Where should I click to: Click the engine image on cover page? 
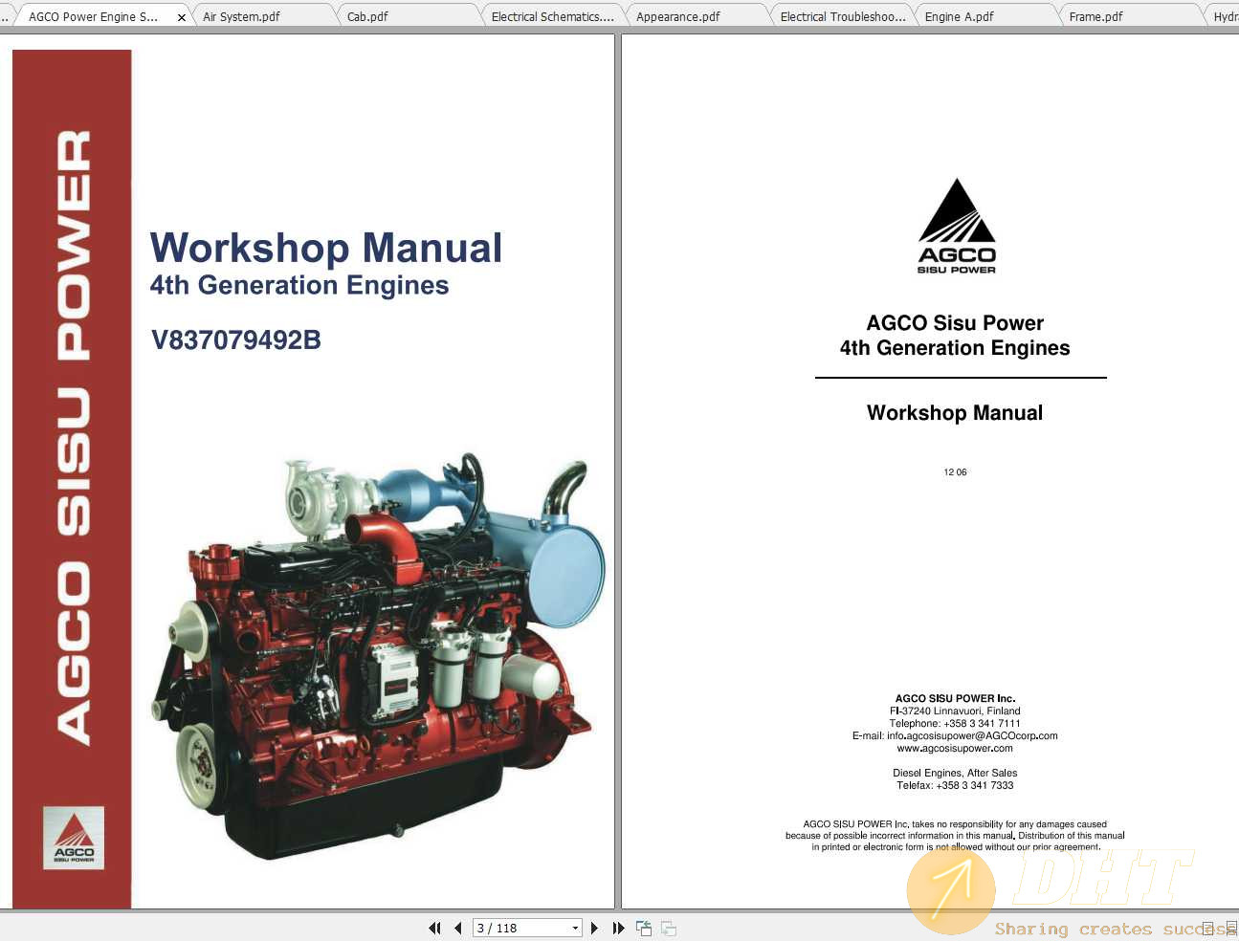(378, 655)
